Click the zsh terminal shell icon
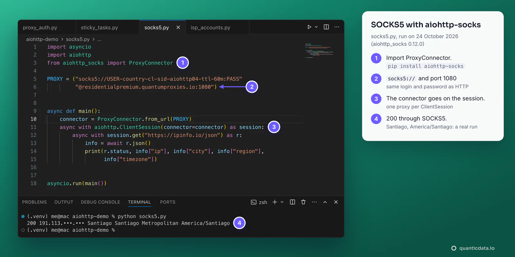This screenshot has height=257, width=515. pyautogui.click(x=254, y=202)
